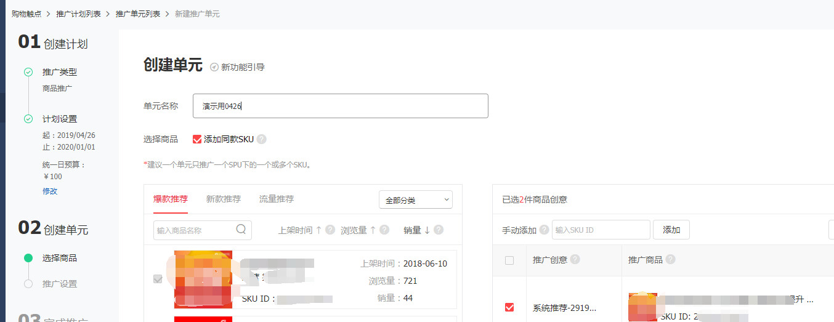Toggle the 添加同款SKU checkbox
Image resolution: width=834 pixels, height=322 pixels.
pyautogui.click(x=197, y=139)
